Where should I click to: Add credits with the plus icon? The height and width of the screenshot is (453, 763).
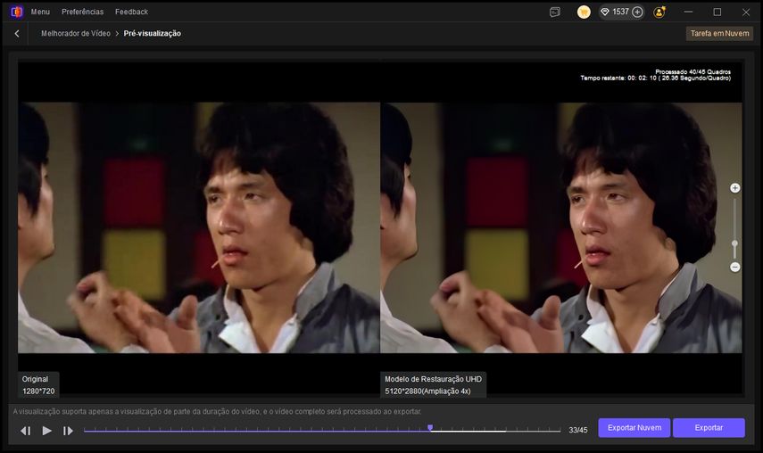(637, 12)
